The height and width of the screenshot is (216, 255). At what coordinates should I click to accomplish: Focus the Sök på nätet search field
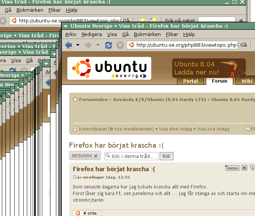click(x=217, y=19)
